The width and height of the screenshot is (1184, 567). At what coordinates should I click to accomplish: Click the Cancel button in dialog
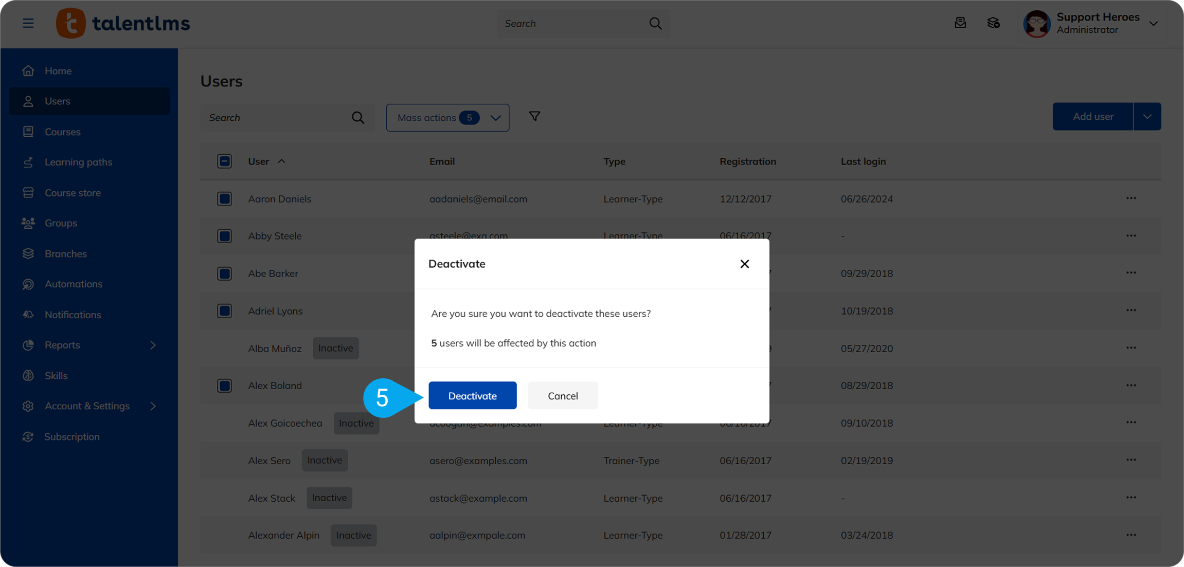click(563, 396)
